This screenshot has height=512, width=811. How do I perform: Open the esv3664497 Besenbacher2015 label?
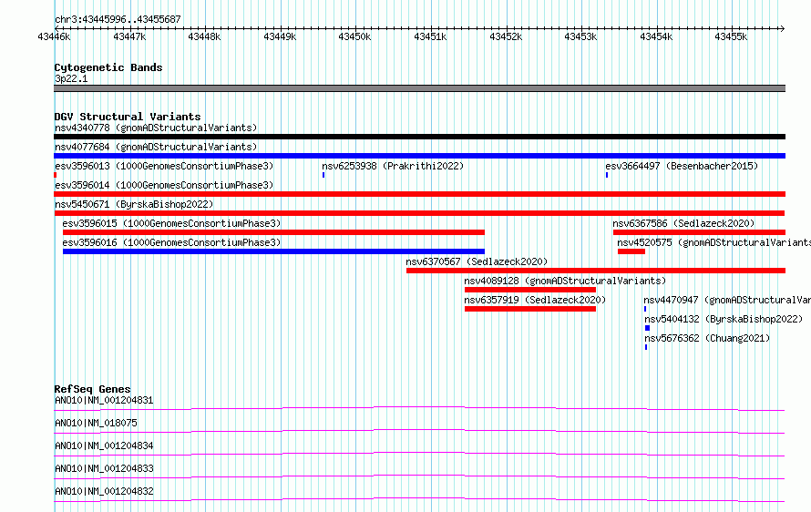[x=682, y=166]
